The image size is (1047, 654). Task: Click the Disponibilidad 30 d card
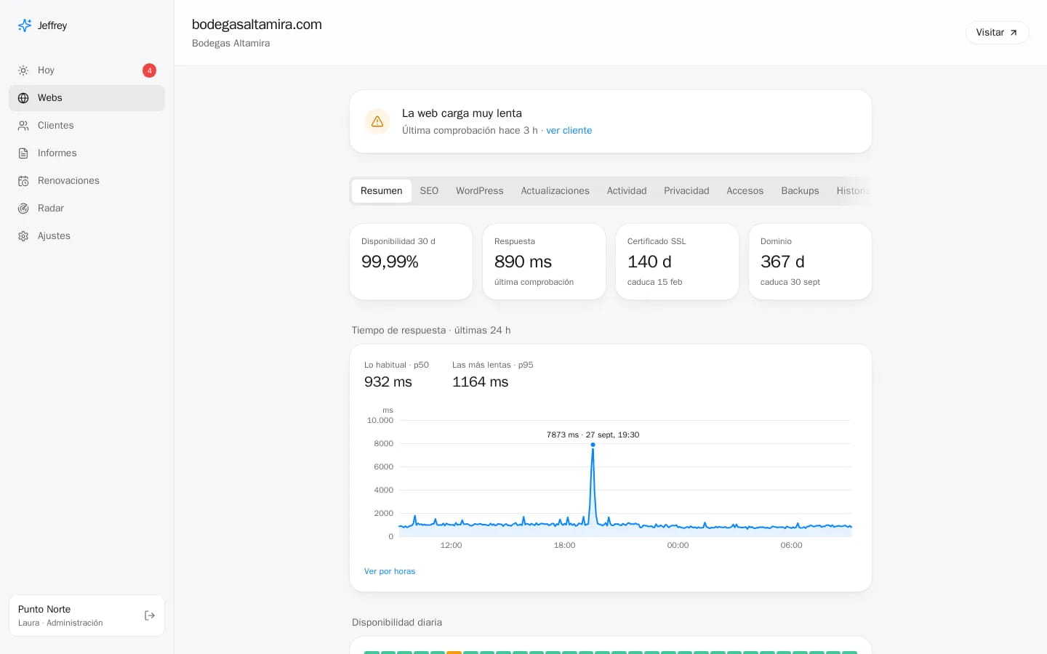pyautogui.click(x=412, y=262)
